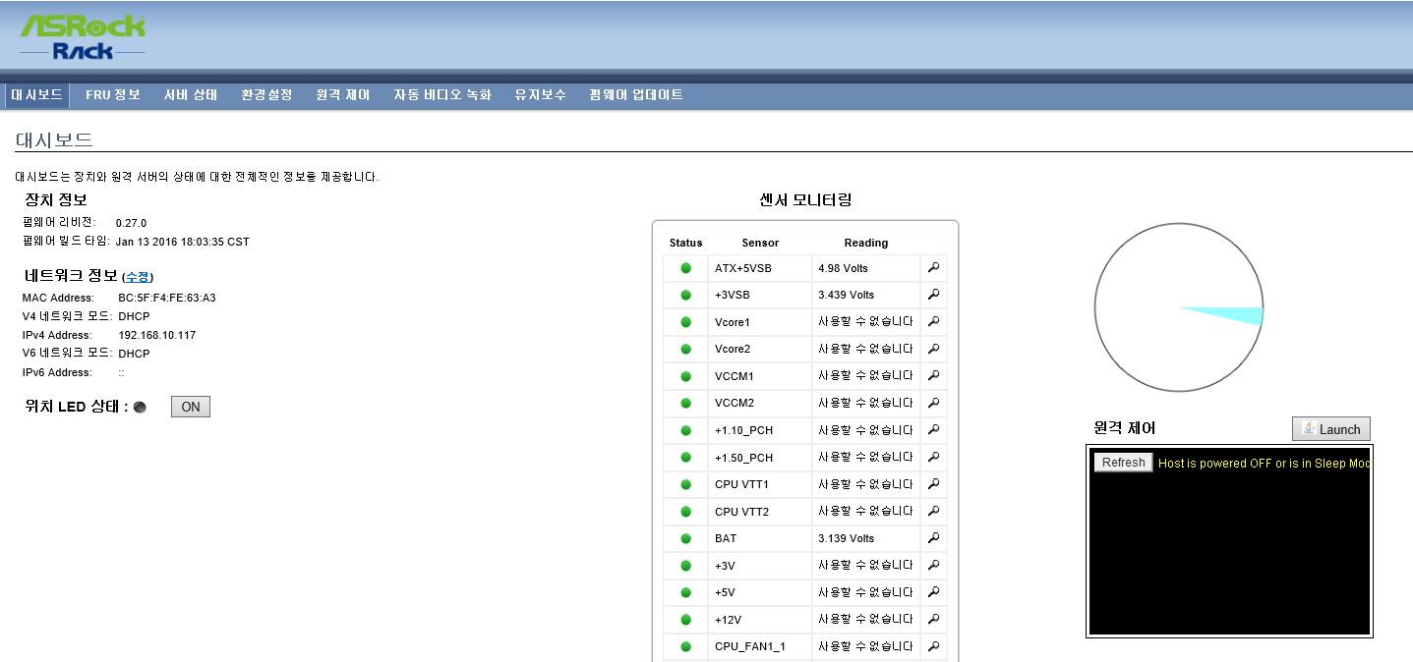Open magnifier details for VCCM2 sensor

933,402
